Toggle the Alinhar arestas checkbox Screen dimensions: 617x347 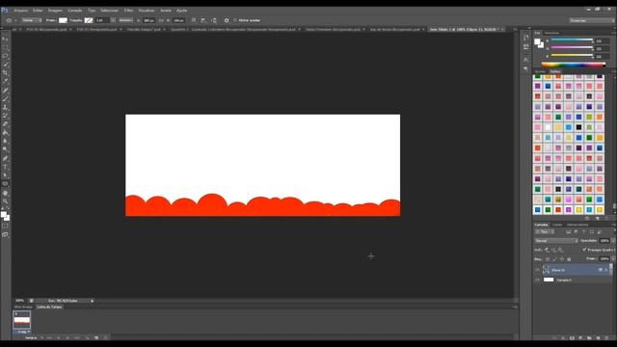click(235, 20)
